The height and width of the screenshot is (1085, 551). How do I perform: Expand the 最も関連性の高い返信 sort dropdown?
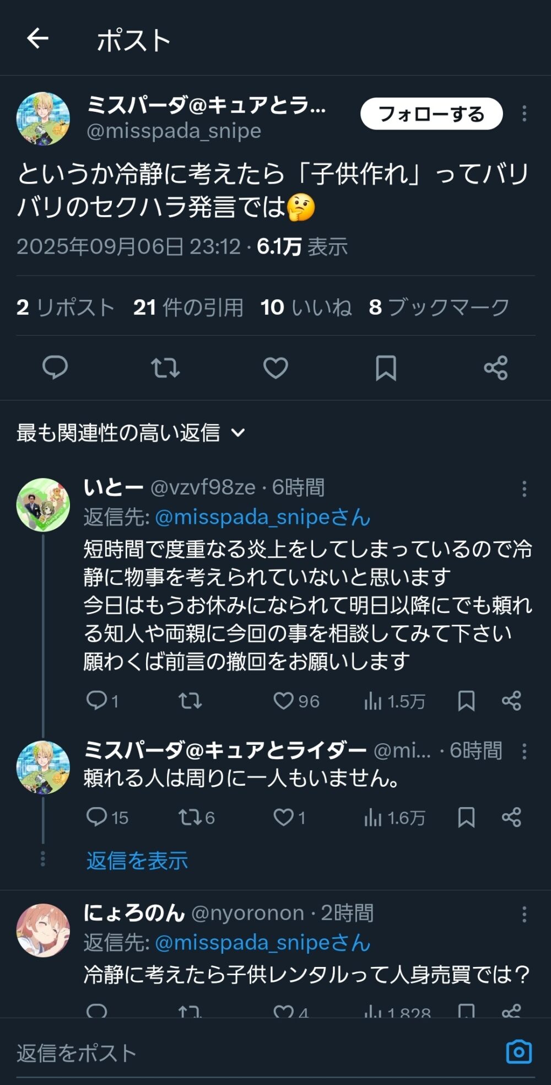[131, 433]
